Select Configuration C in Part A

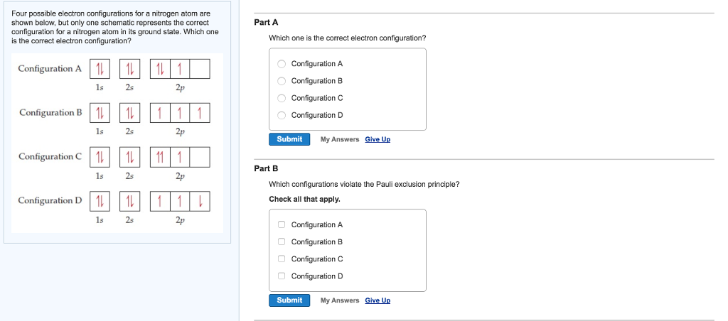coord(282,98)
